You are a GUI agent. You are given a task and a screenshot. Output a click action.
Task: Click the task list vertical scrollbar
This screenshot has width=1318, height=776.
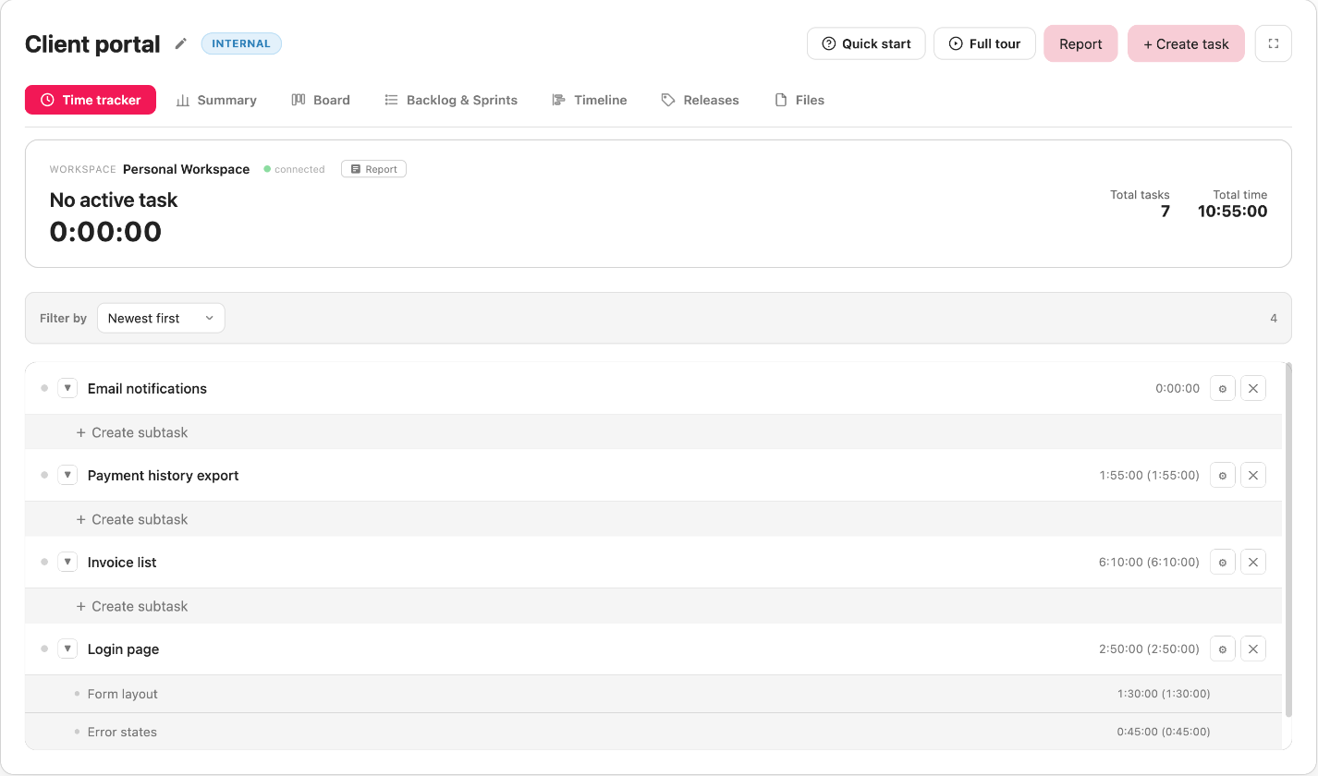click(x=1288, y=540)
